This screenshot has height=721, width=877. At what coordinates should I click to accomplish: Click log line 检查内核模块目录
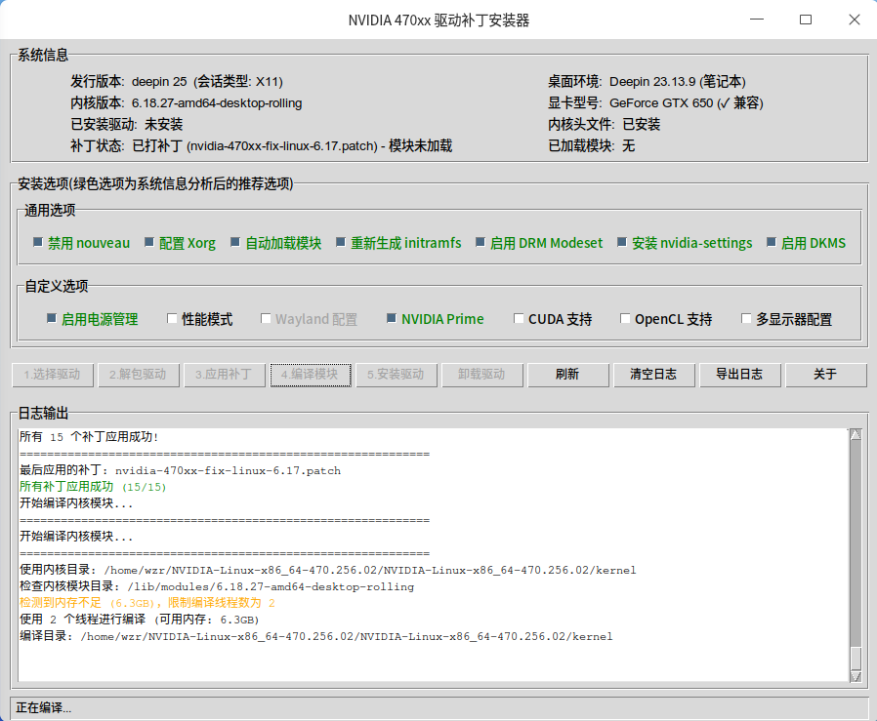(217, 587)
